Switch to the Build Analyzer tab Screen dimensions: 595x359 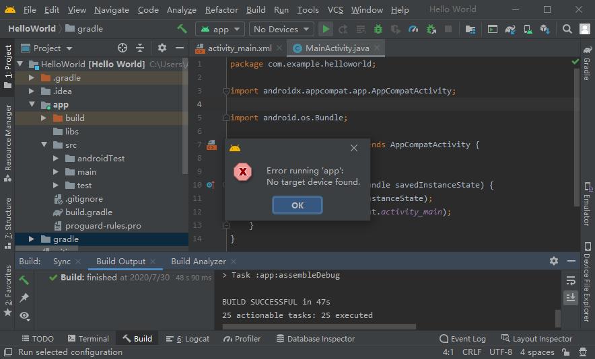(199, 262)
